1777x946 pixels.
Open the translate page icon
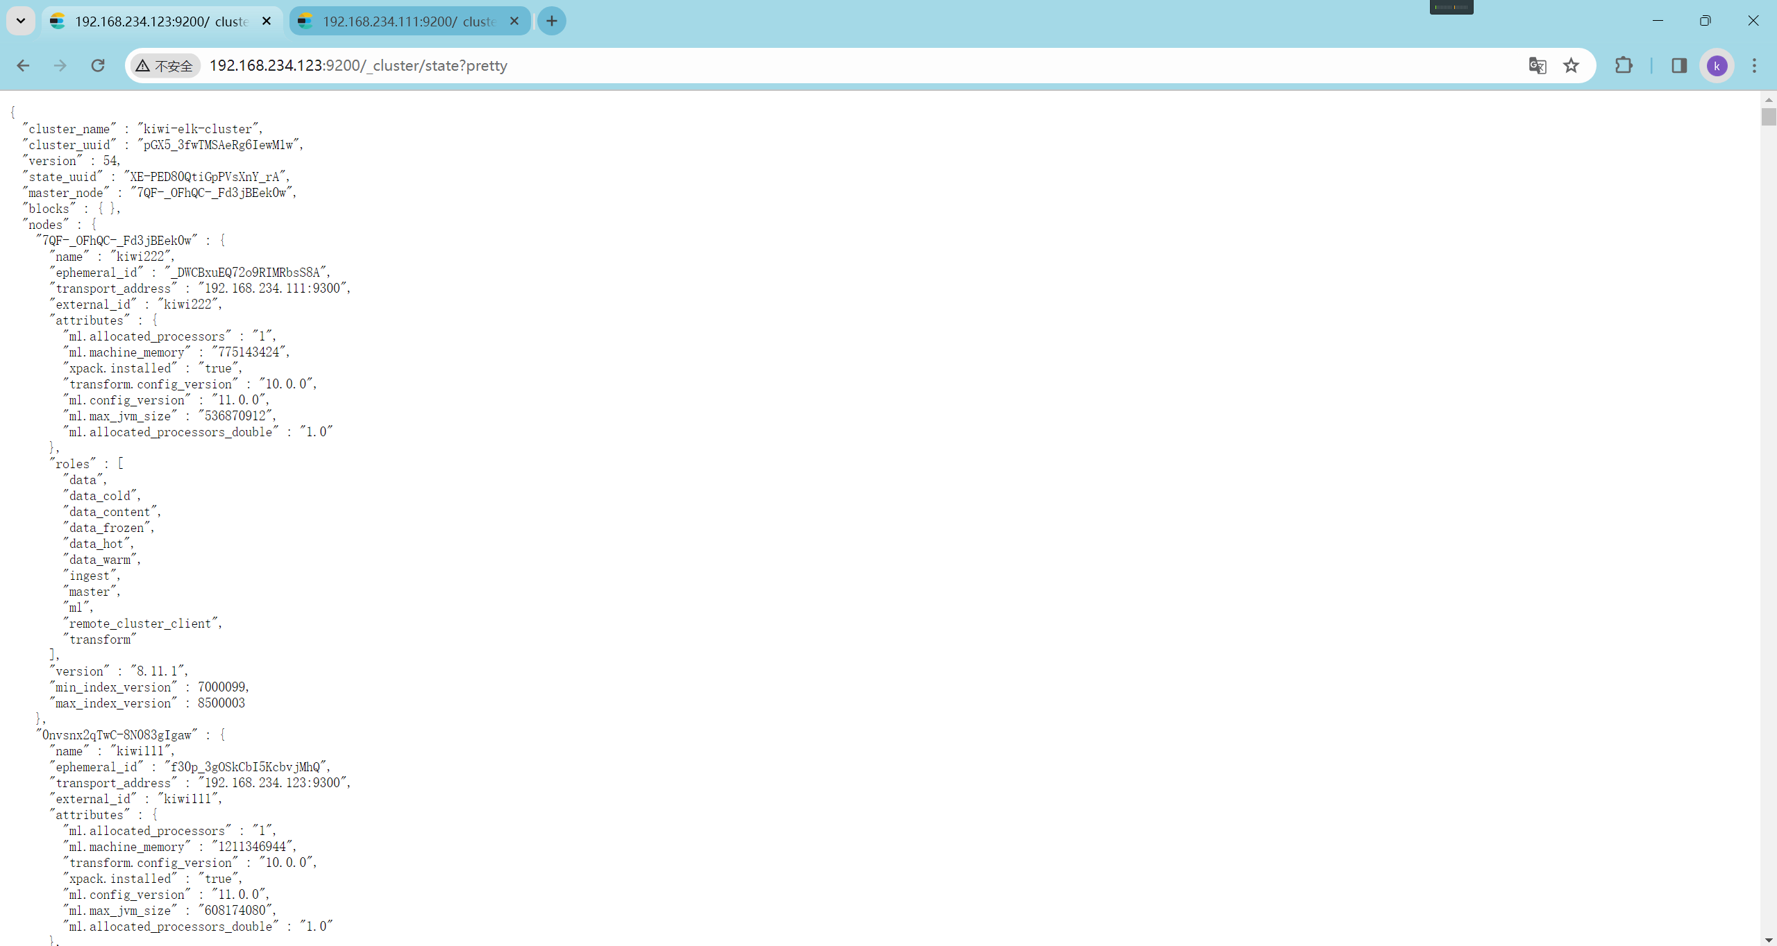pyautogui.click(x=1537, y=65)
